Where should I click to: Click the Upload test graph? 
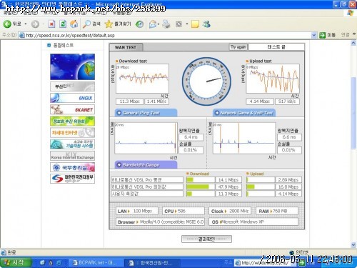tap(273, 79)
